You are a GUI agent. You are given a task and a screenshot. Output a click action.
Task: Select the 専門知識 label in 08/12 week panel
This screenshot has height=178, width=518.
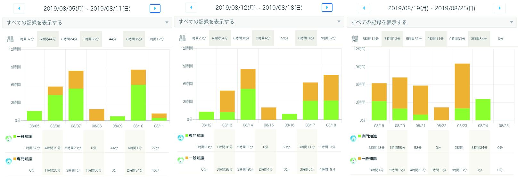[196, 136]
